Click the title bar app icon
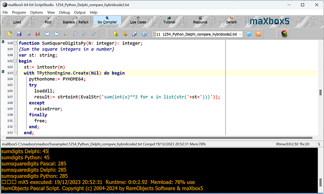Image resolution: width=324 pixels, height=194 pixels. [x=5, y=5]
